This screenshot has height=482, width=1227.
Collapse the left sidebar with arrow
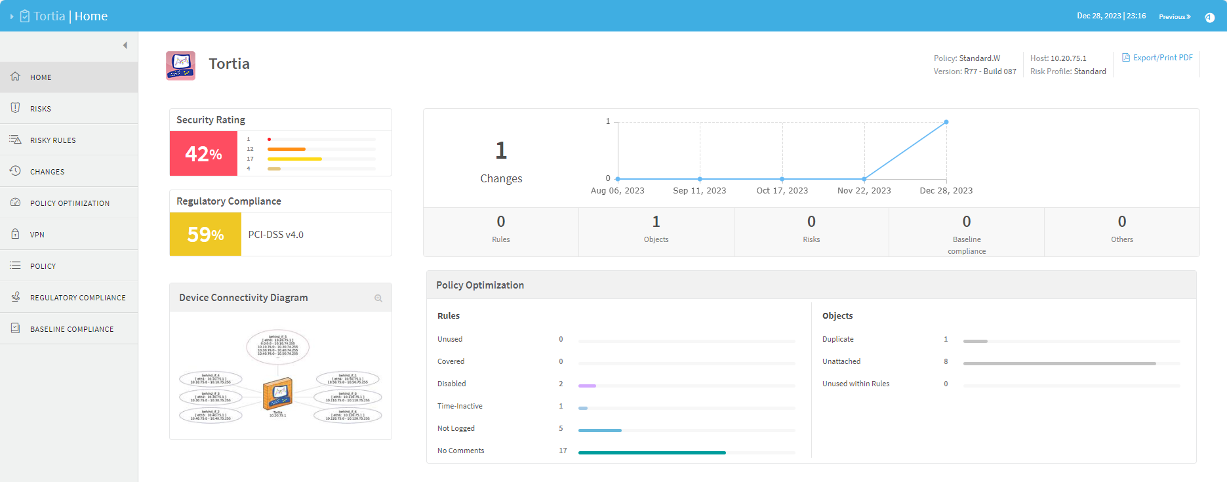click(125, 45)
